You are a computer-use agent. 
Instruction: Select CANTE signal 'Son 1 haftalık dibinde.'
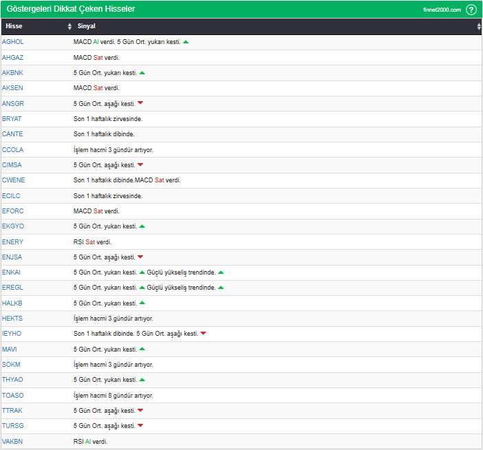[x=104, y=134]
